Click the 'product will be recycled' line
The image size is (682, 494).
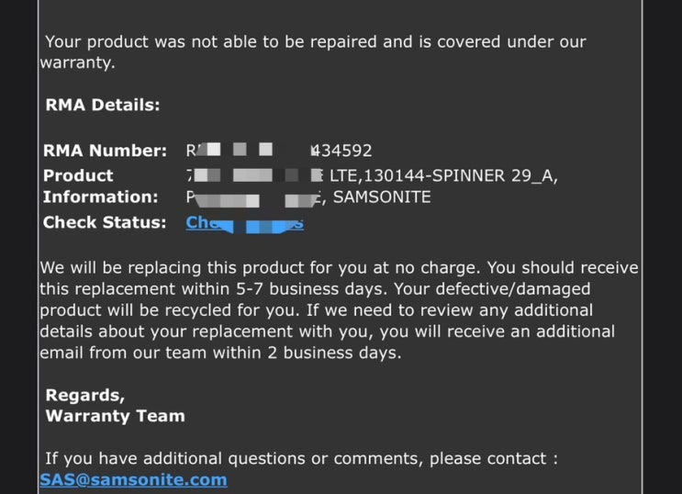pos(316,310)
